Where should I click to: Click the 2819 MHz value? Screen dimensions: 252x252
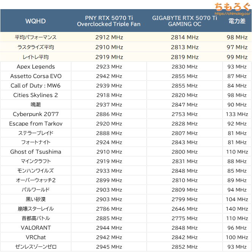pyautogui.click(x=185, y=57)
